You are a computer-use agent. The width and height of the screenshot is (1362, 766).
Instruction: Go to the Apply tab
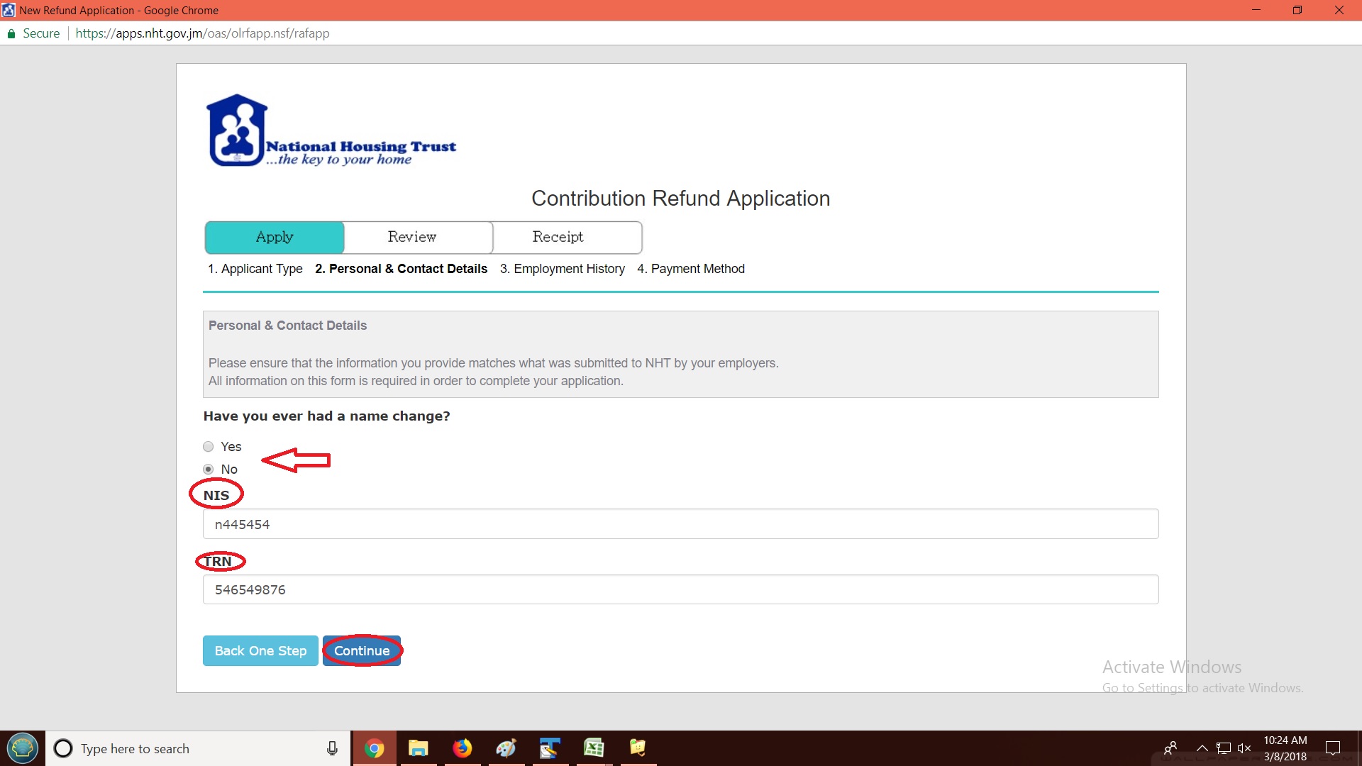(x=275, y=237)
